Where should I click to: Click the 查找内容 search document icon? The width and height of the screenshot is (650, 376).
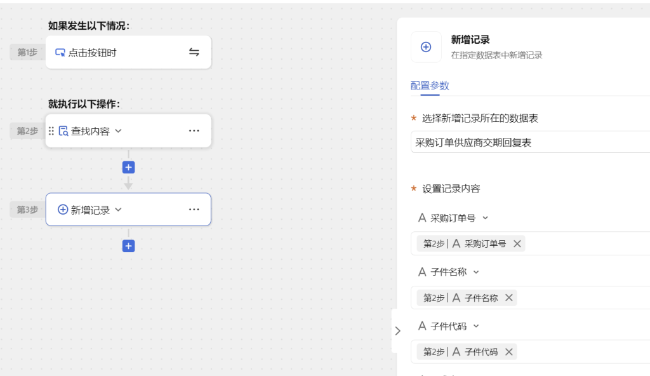[63, 131]
